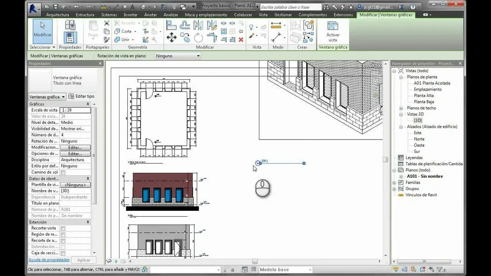491x276 pixels.
Task: Click the Aplicar button
Action: point(84,260)
